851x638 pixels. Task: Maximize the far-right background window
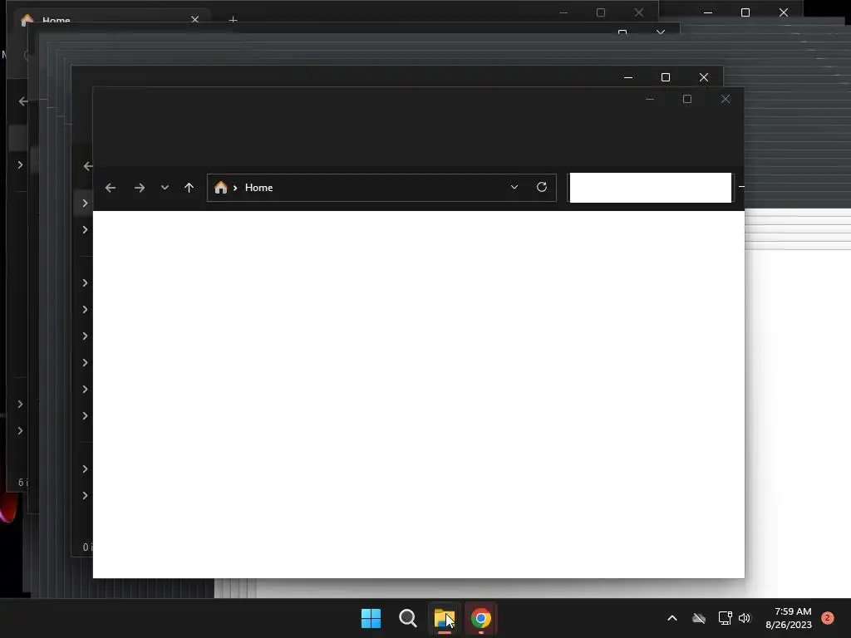pos(745,12)
